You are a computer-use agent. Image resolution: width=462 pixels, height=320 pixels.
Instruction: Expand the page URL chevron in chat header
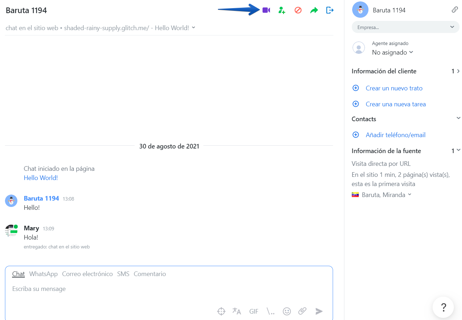[x=193, y=28]
